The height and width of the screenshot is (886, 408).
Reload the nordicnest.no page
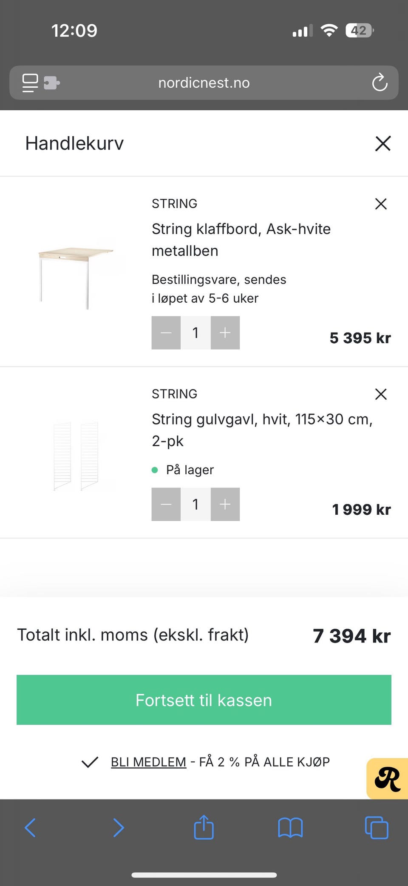coord(380,83)
